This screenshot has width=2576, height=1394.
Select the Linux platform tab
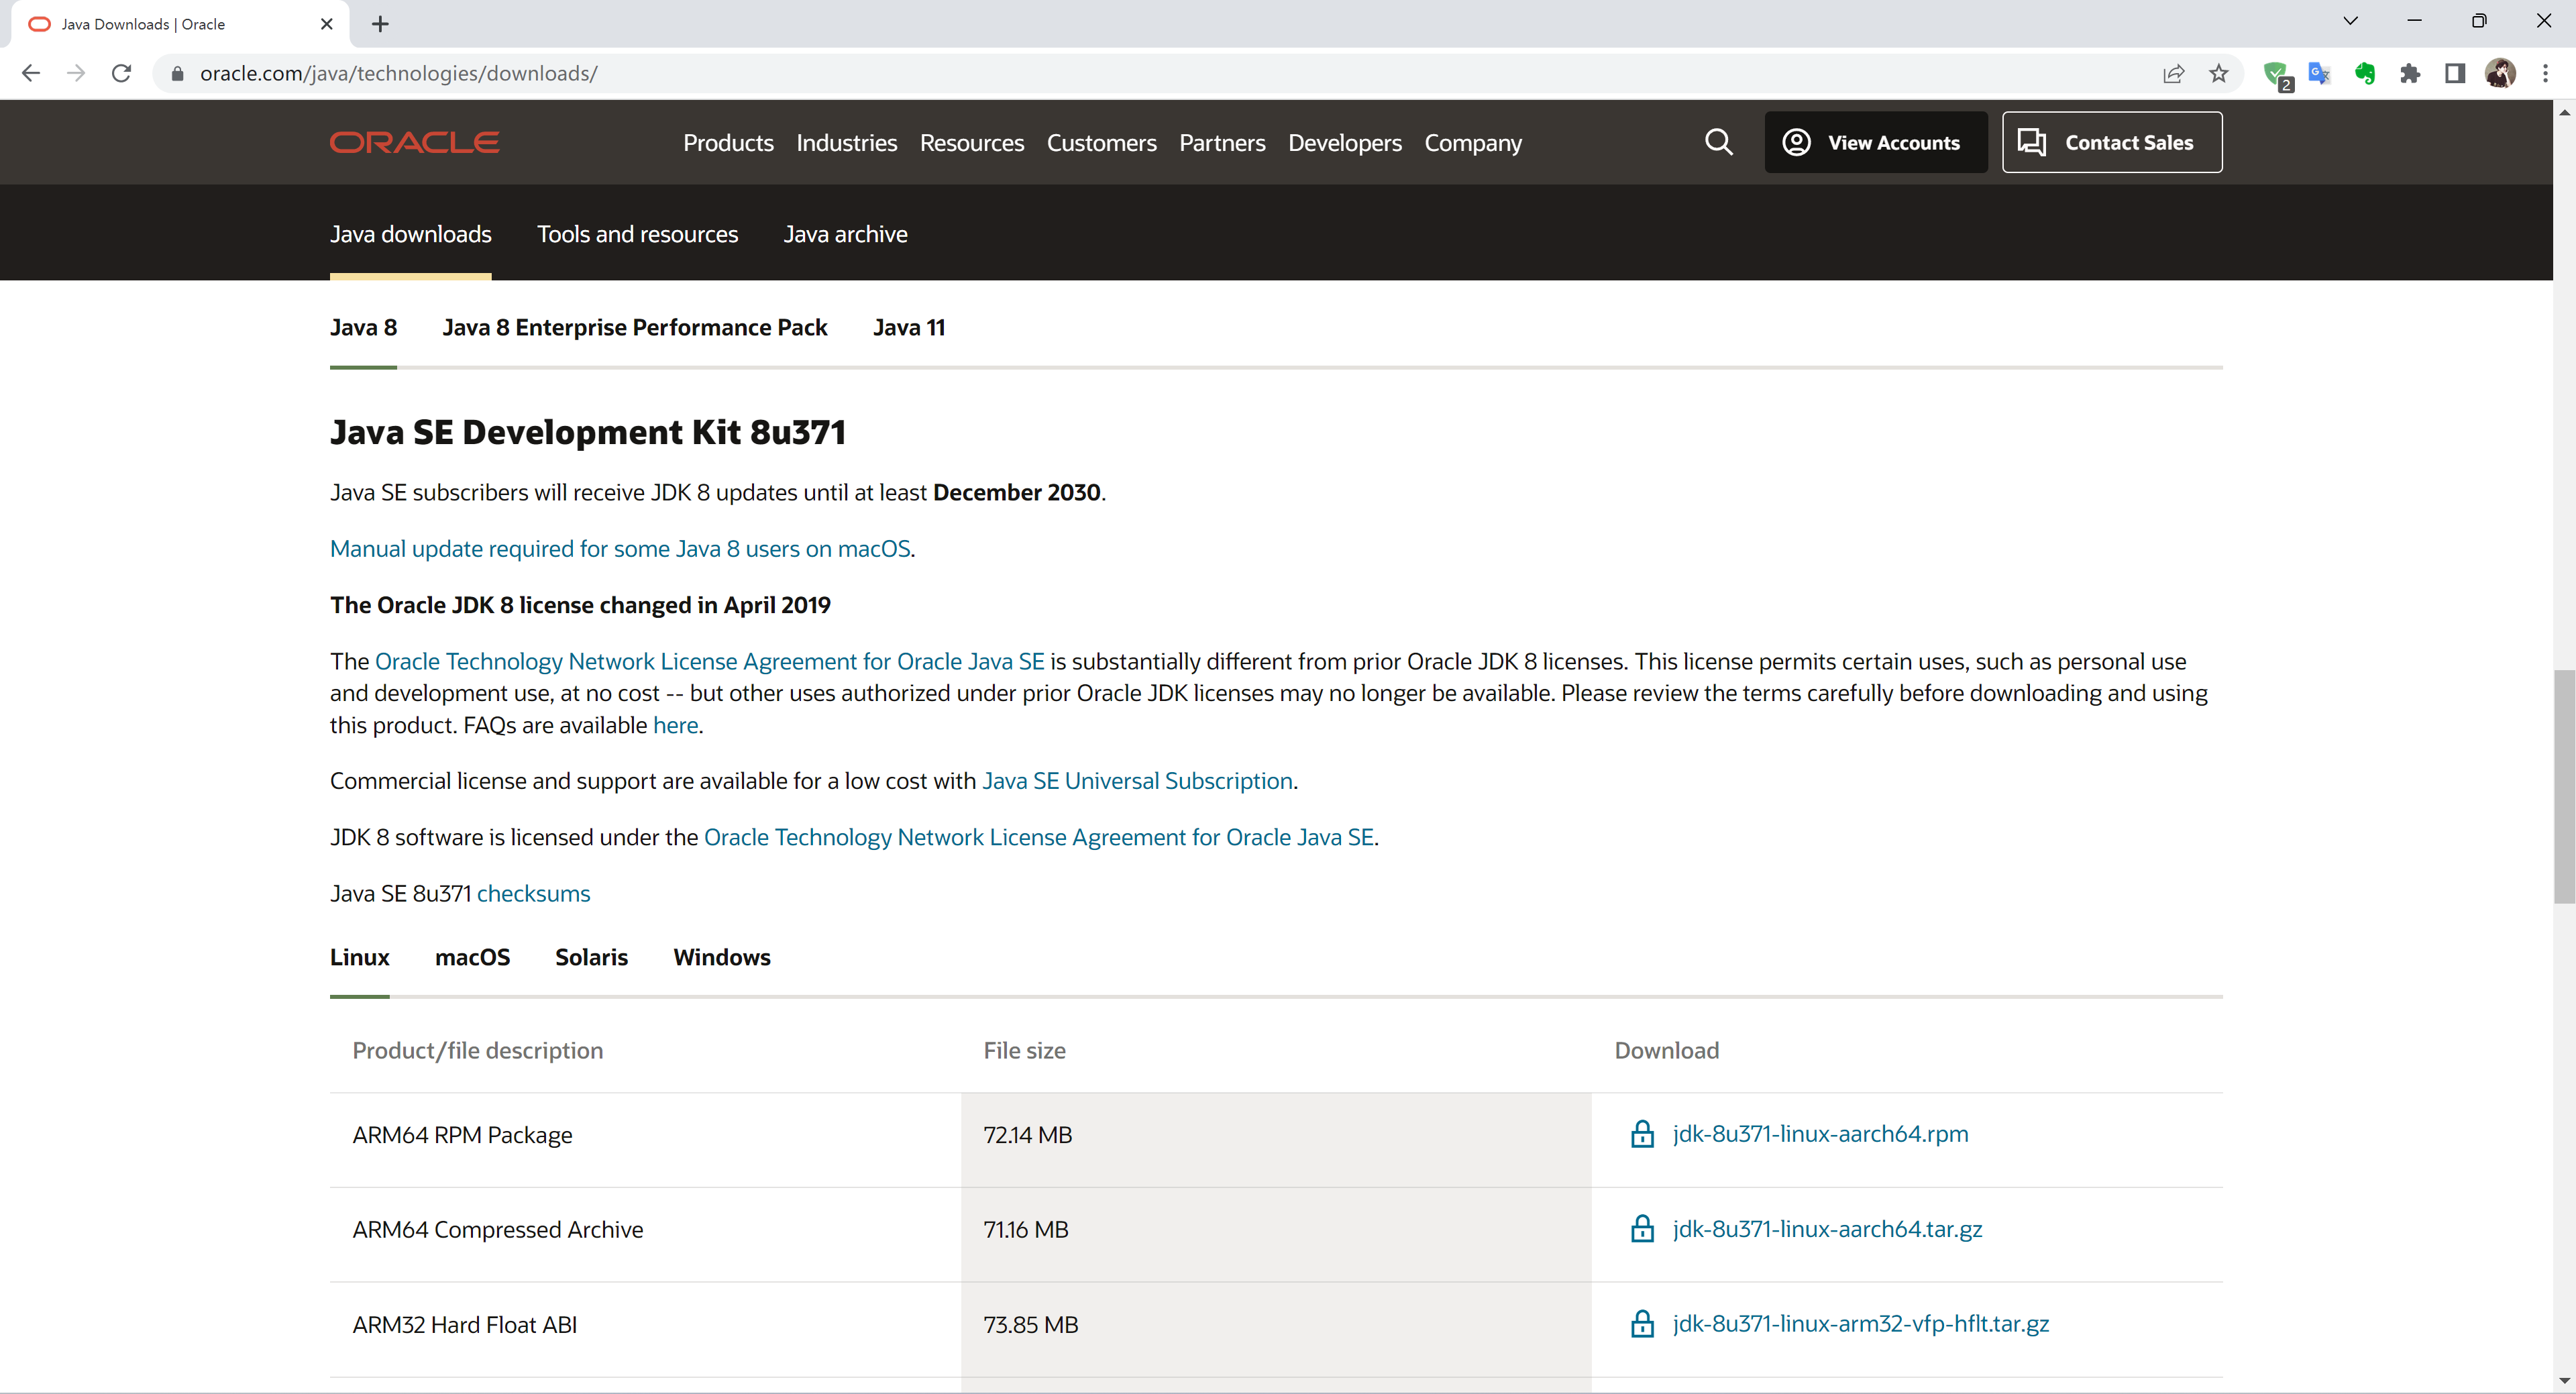coord(359,958)
